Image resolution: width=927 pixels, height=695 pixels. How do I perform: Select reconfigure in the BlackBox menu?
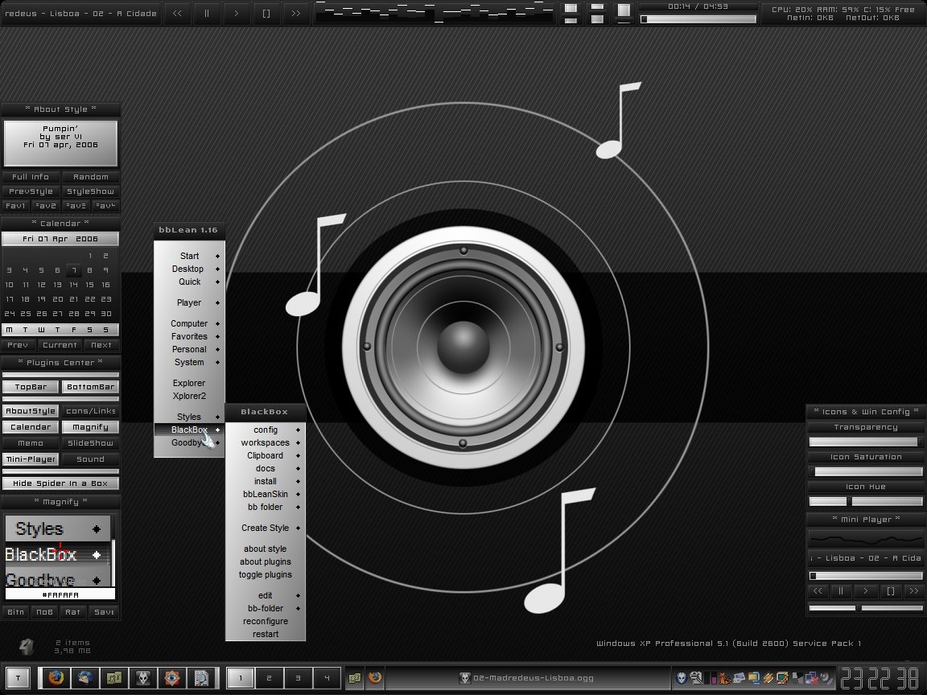coord(266,621)
